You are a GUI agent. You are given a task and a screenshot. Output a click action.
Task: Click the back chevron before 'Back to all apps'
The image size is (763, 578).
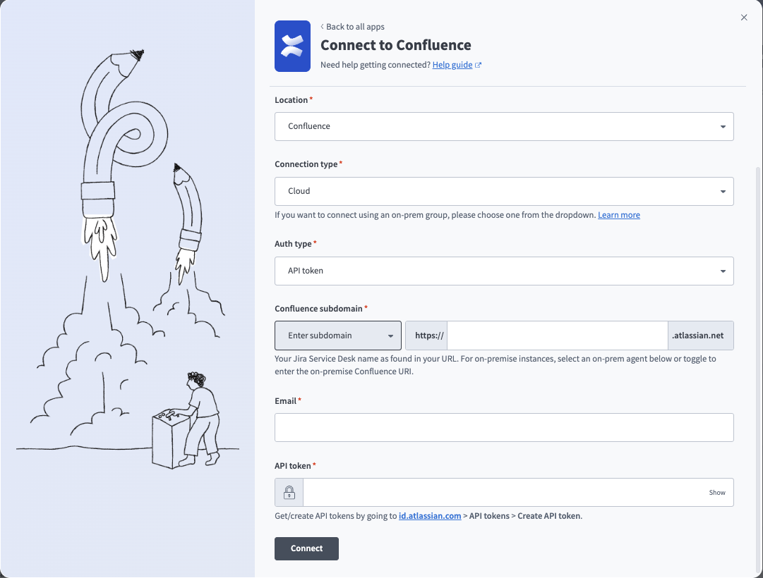click(x=323, y=27)
